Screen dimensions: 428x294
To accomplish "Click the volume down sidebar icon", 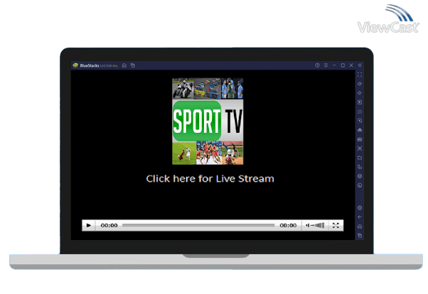I will (x=360, y=93).
